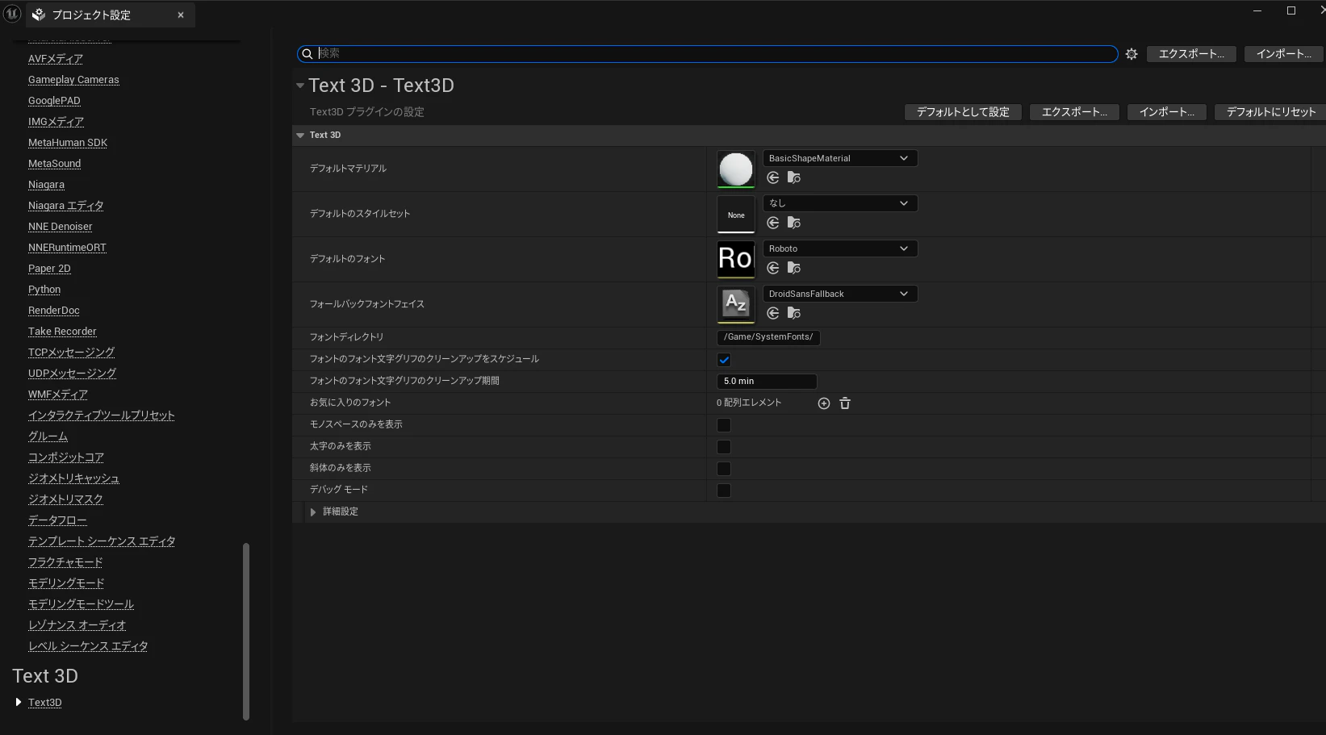Enable デバッグ モード checkbox

pyautogui.click(x=724, y=491)
